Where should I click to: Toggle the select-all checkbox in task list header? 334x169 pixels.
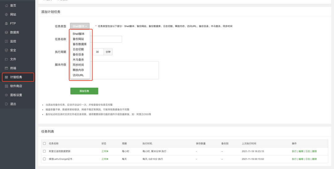pyautogui.click(x=44, y=143)
